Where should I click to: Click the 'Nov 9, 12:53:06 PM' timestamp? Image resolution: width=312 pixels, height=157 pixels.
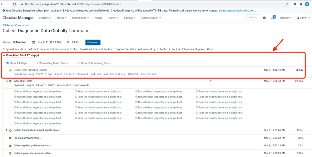tap(275, 130)
